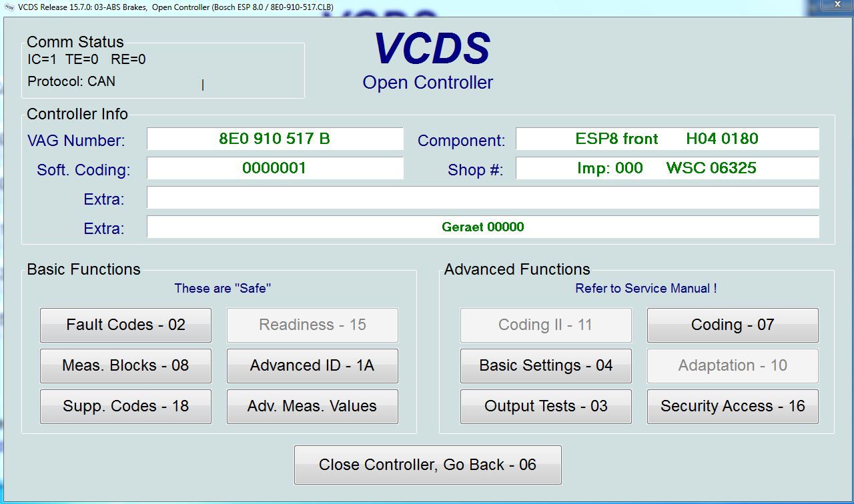Close the VCDS window

837,5
